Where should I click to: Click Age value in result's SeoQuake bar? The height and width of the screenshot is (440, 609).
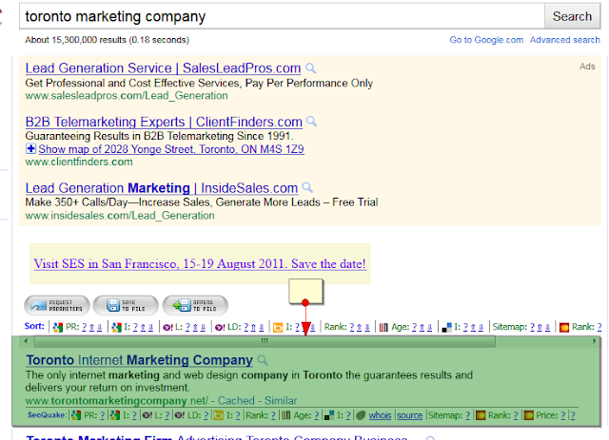click(317, 415)
